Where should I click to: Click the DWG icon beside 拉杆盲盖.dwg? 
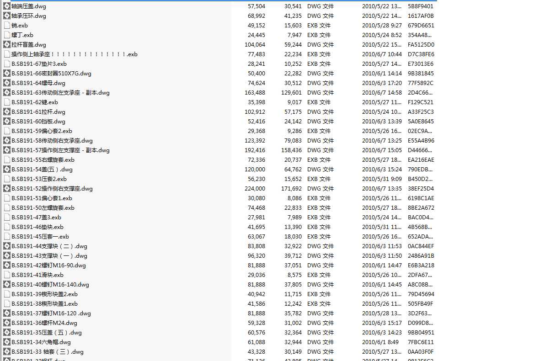6,45
